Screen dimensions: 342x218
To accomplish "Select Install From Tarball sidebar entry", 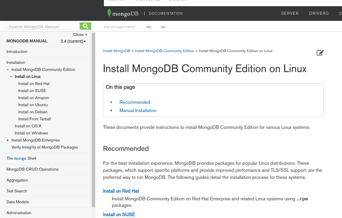I will tap(34, 119).
